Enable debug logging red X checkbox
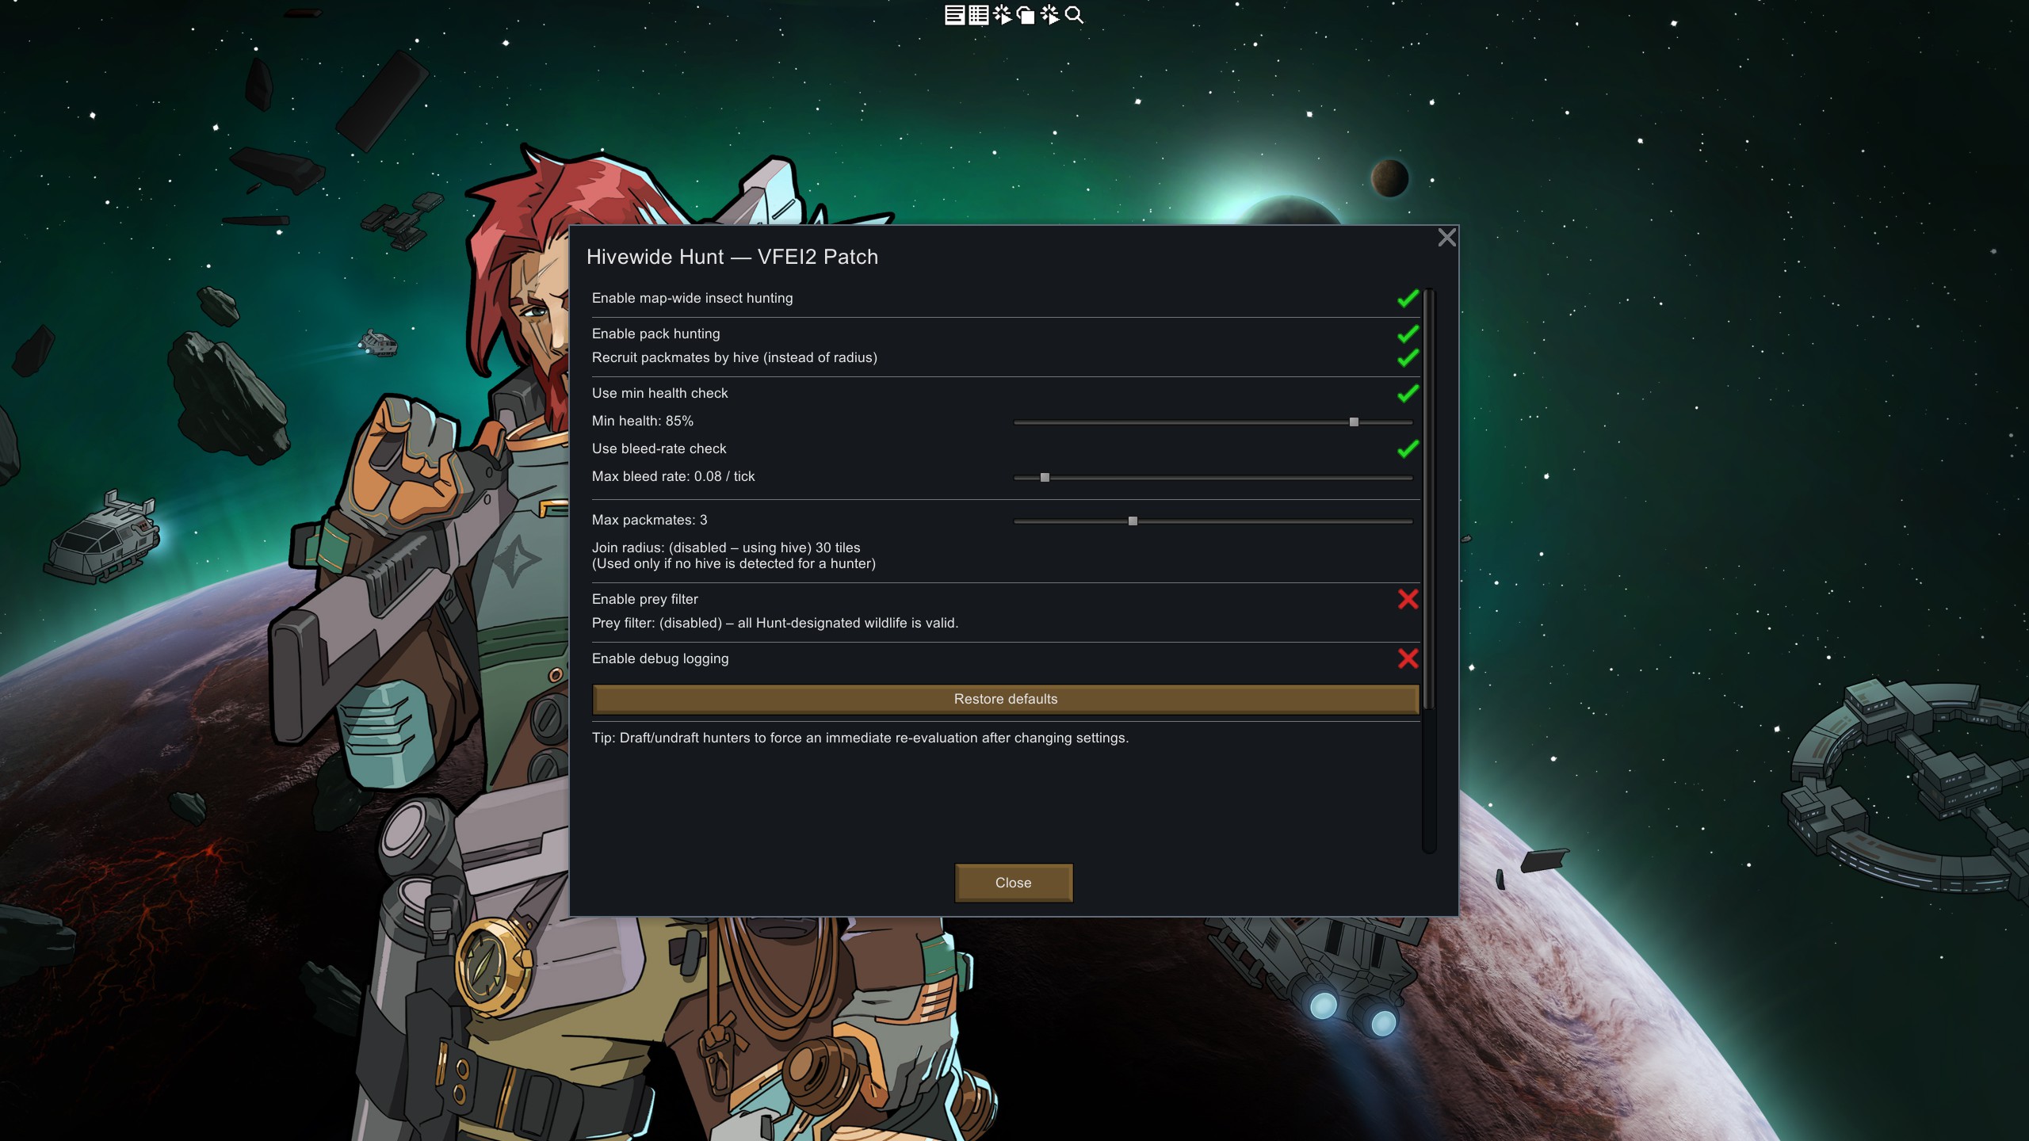The height and width of the screenshot is (1141, 2029). point(1408,658)
